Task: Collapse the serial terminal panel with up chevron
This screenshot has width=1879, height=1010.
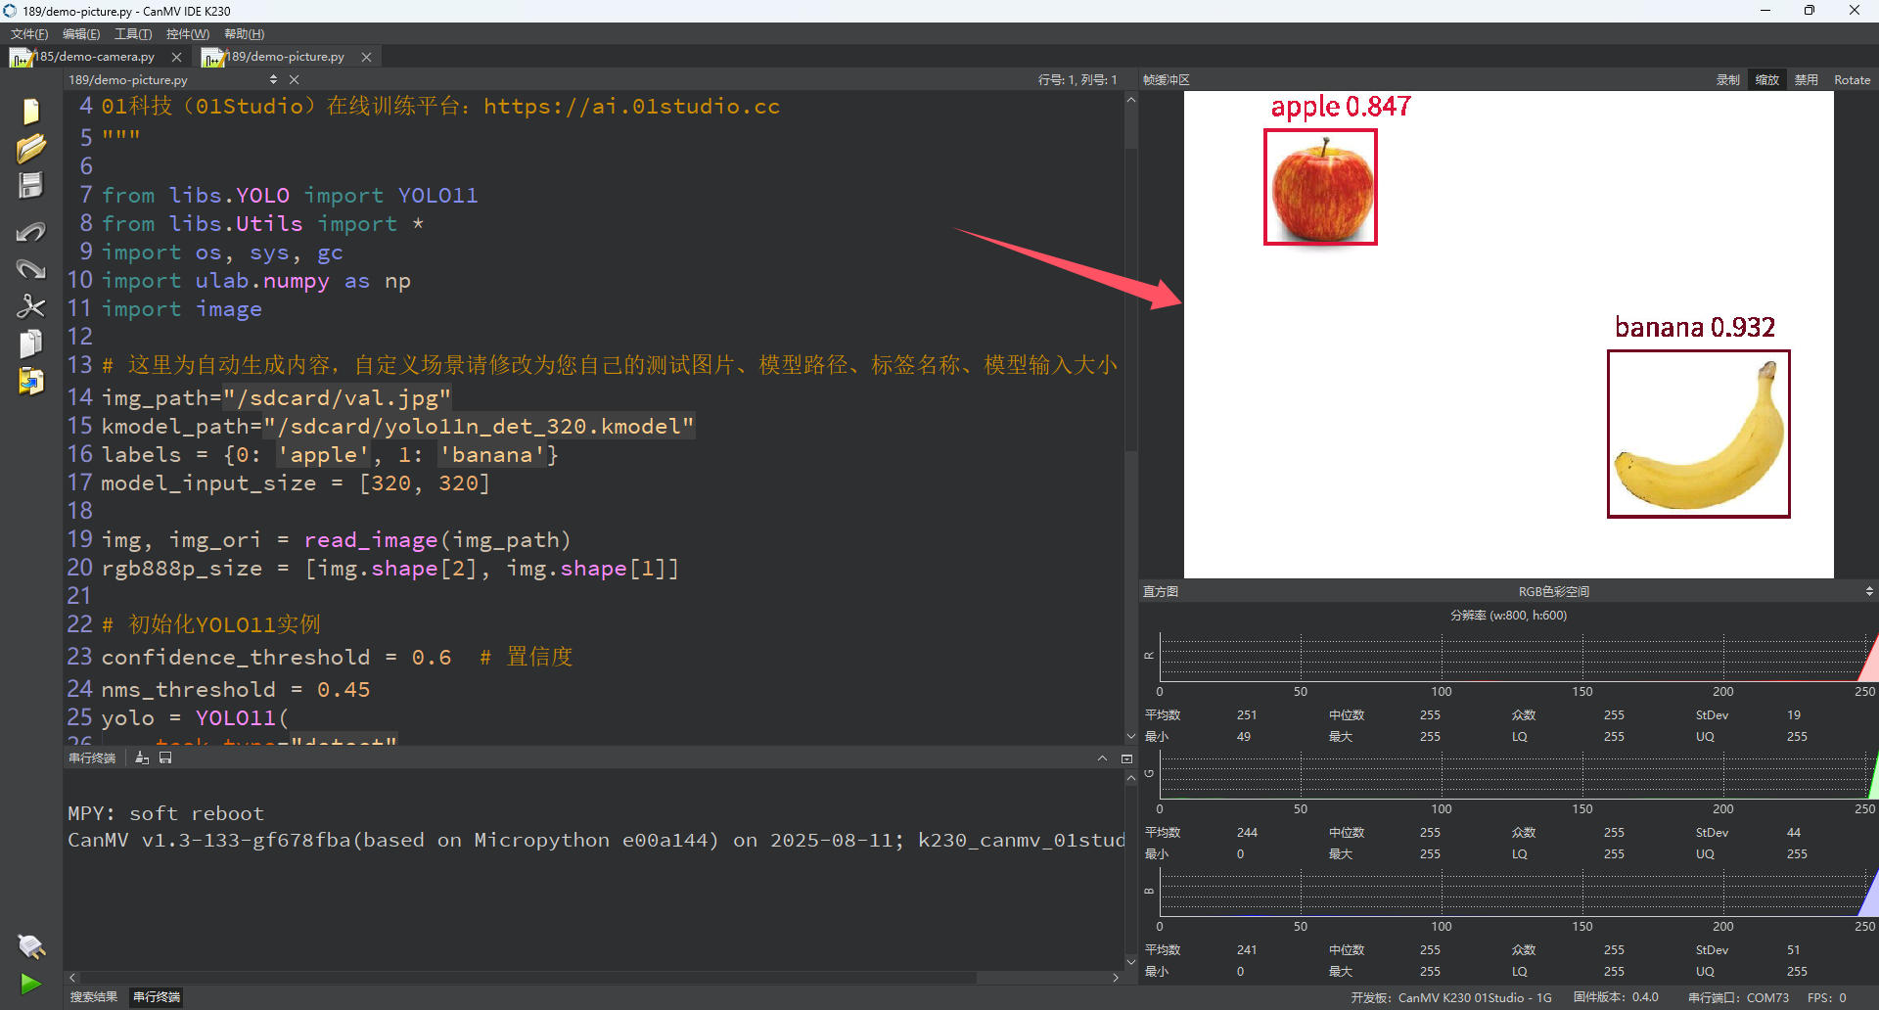Action: coord(1102,758)
